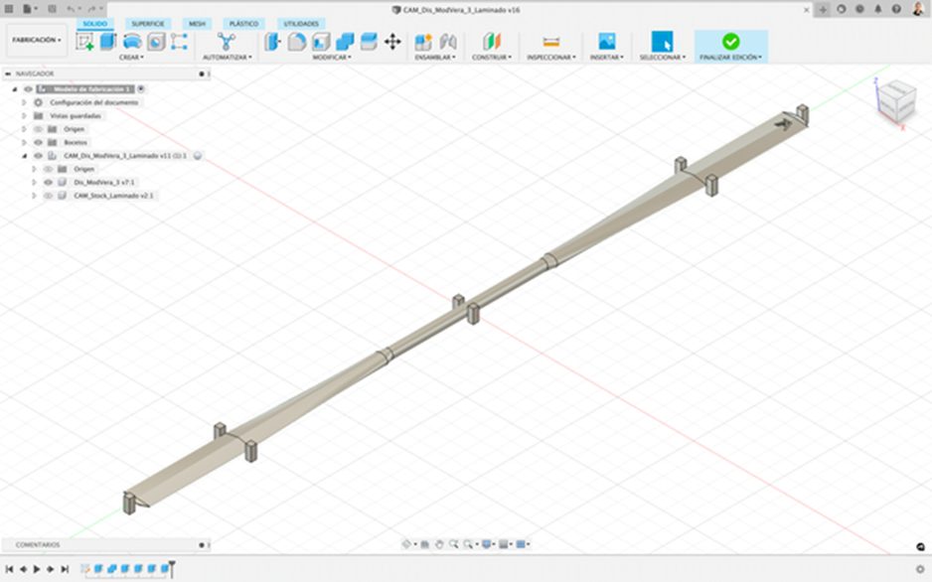Select the Fillet tool

pos(297,42)
